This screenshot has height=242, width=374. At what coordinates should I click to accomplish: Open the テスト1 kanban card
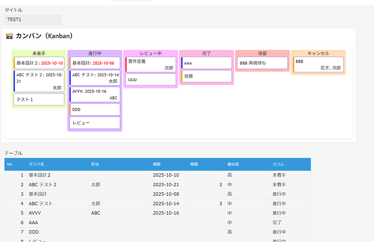[x=39, y=100]
